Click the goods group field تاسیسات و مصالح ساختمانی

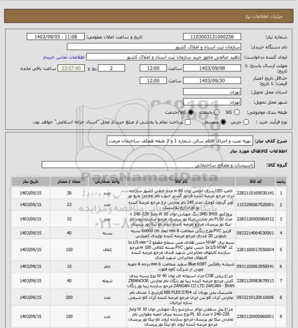point(148,165)
